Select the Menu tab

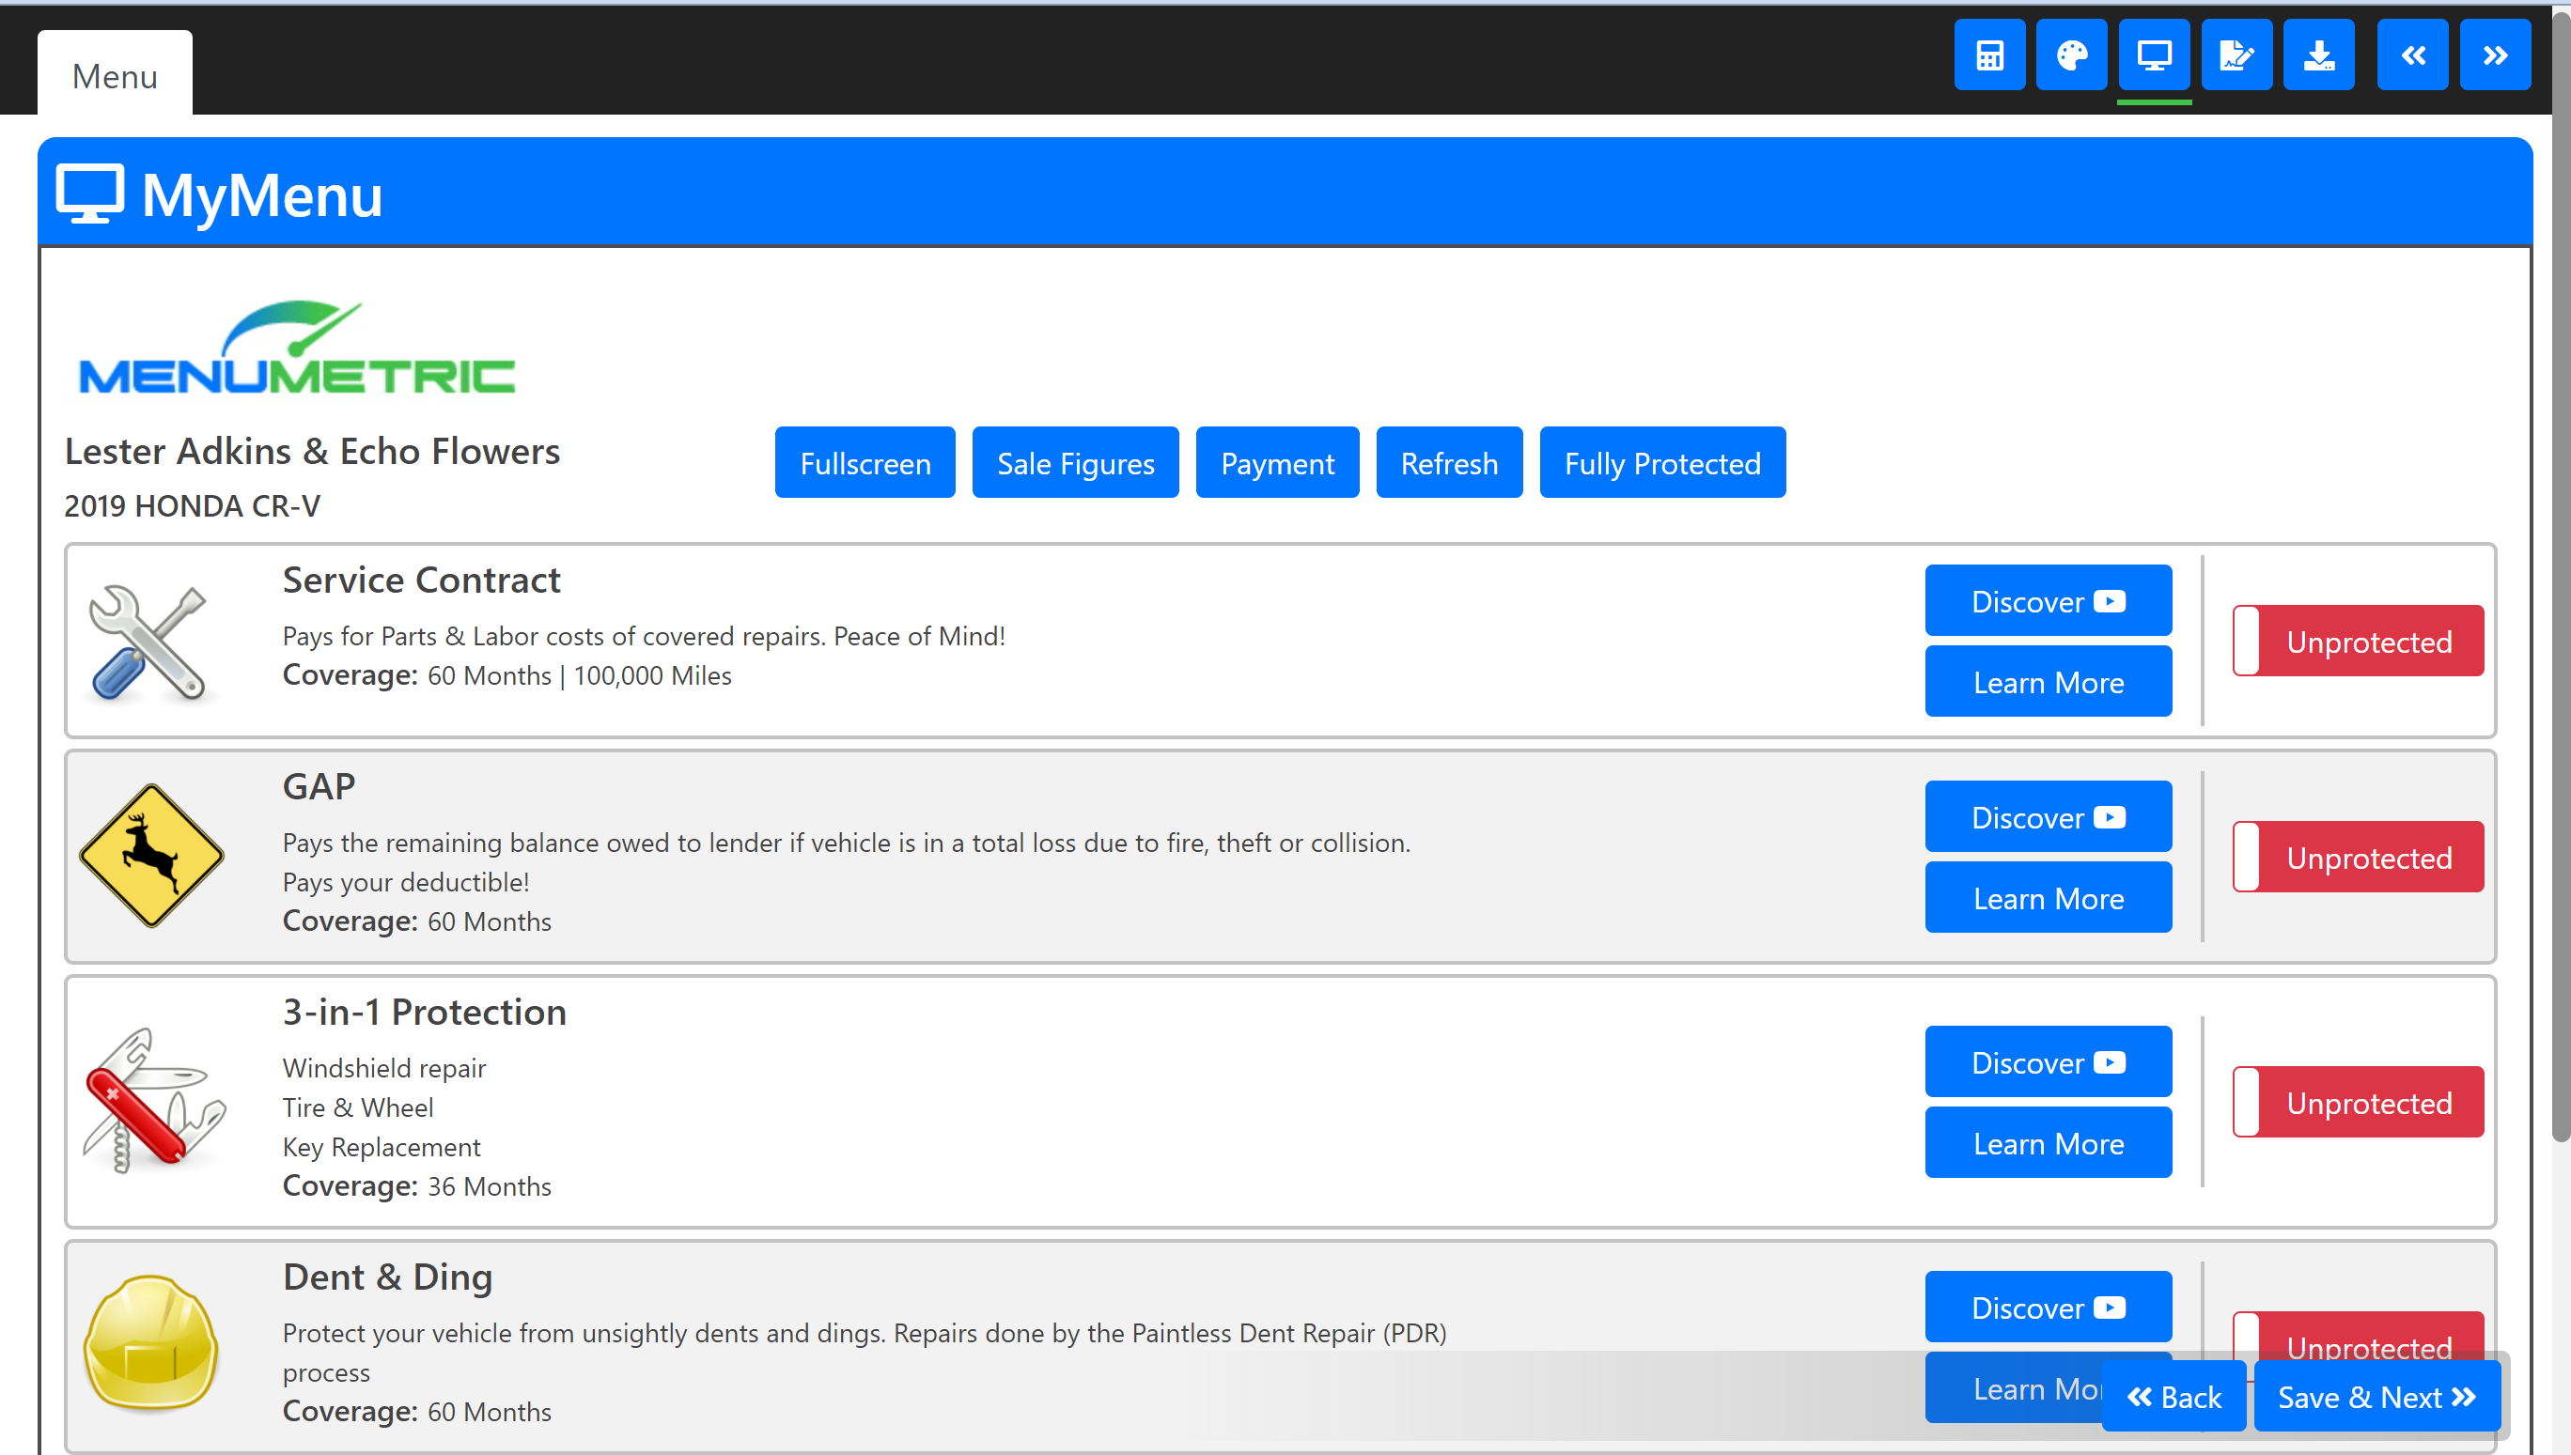pyautogui.click(x=115, y=75)
